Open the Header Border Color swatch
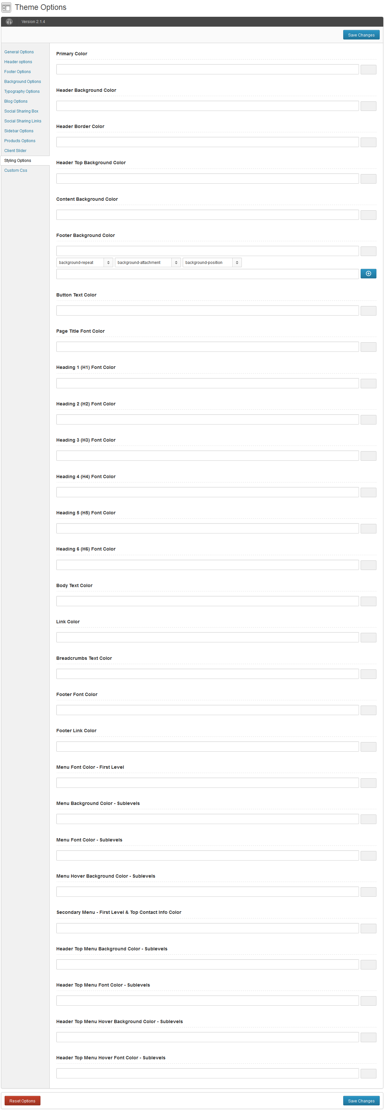Image resolution: width=384 pixels, height=1110 pixels. click(x=368, y=142)
